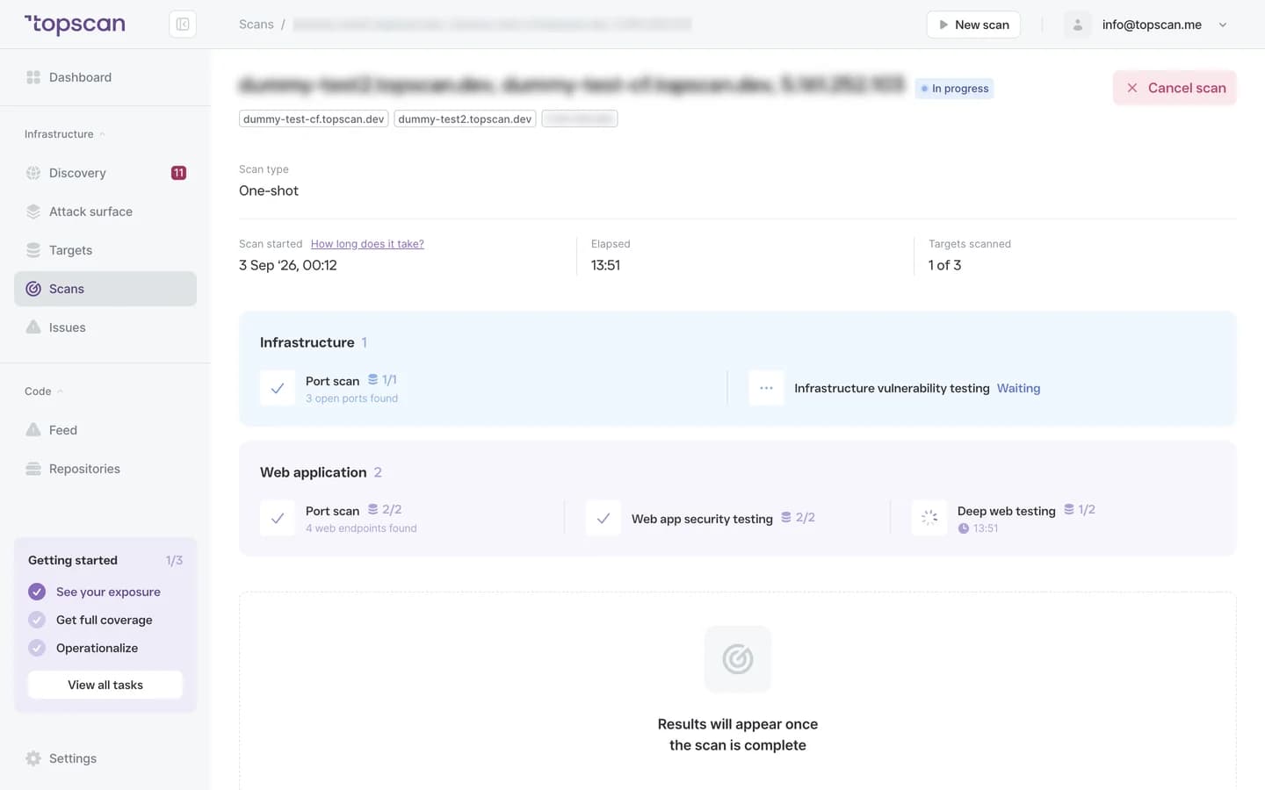Viewport: 1265px width, 790px height.
Task: Open the How long does it take? link
Action: coord(367,244)
